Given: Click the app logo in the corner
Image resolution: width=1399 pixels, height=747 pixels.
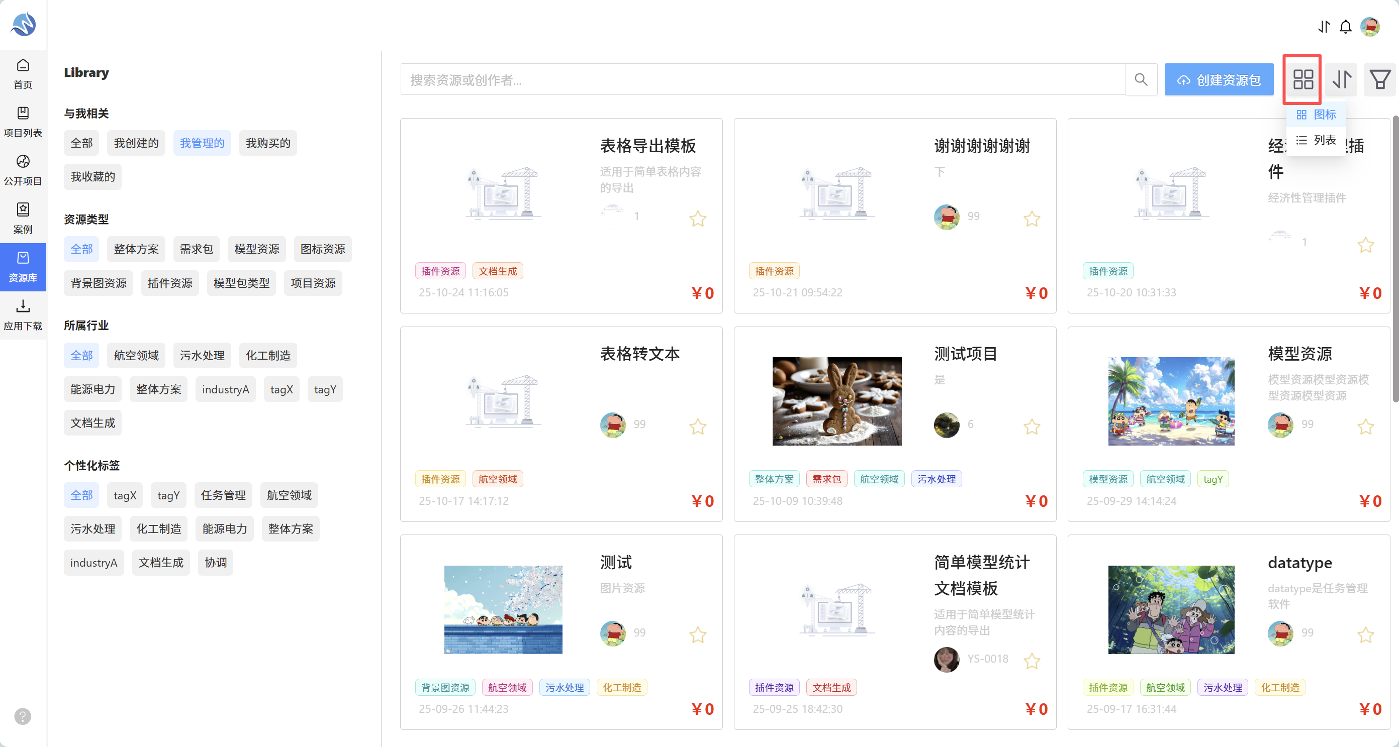Looking at the screenshot, I should click(23, 24).
